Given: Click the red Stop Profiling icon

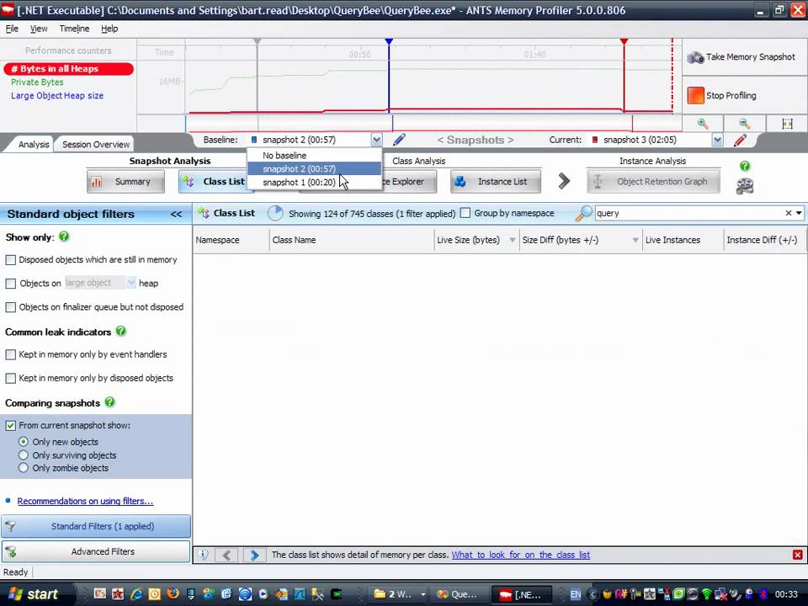Looking at the screenshot, I should click(x=695, y=95).
